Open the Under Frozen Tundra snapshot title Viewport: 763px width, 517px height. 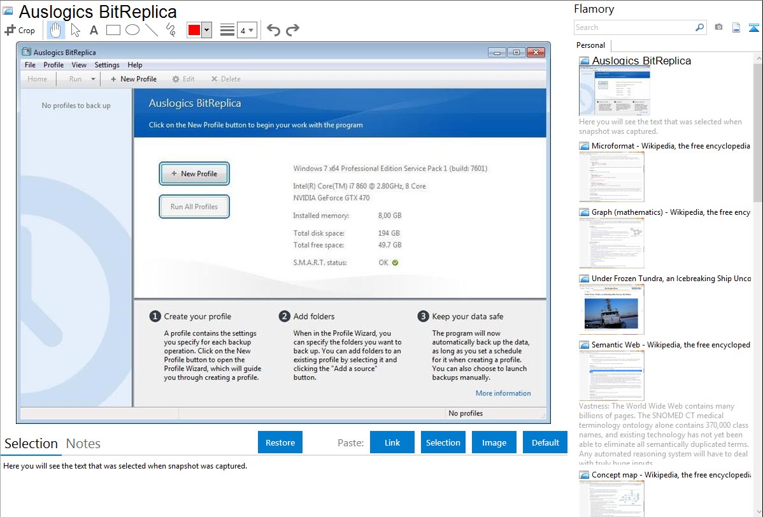pyautogui.click(x=671, y=279)
